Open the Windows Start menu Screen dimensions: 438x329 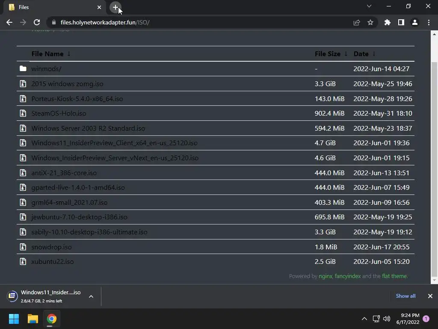pyautogui.click(x=14, y=319)
